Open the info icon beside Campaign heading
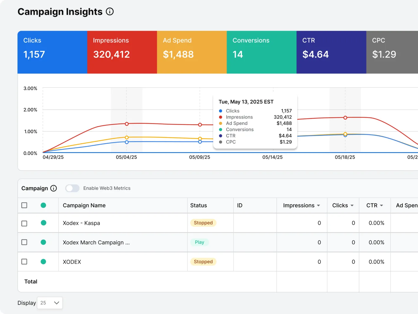The width and height of the screenshot is (418, 314). [x=54, y=188]
